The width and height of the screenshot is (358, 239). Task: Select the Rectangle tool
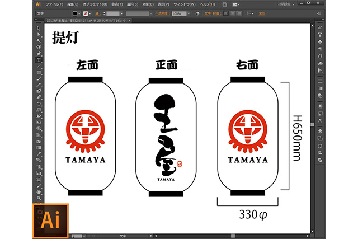tap(39, 72)
